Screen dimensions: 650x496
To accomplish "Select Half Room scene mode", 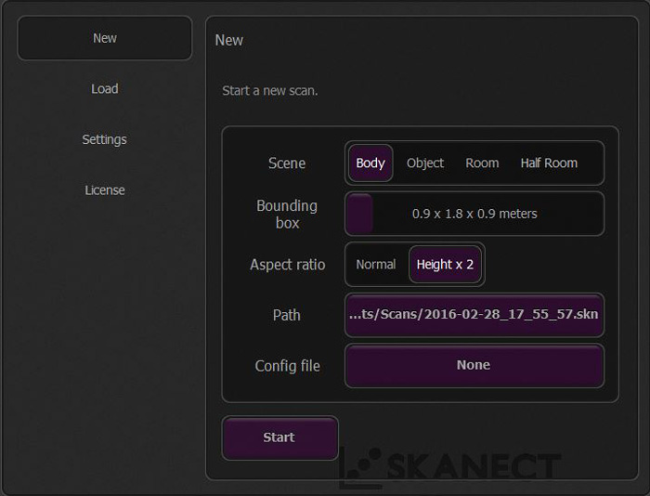I will click(x=549, y=163).
